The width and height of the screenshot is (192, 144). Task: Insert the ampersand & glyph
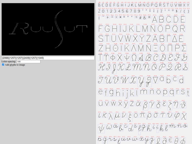(145, 18)
